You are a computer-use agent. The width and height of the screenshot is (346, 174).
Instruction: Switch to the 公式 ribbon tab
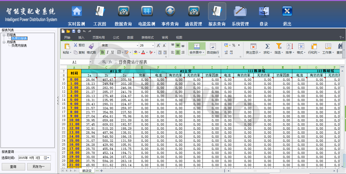[x=116, y=38]
